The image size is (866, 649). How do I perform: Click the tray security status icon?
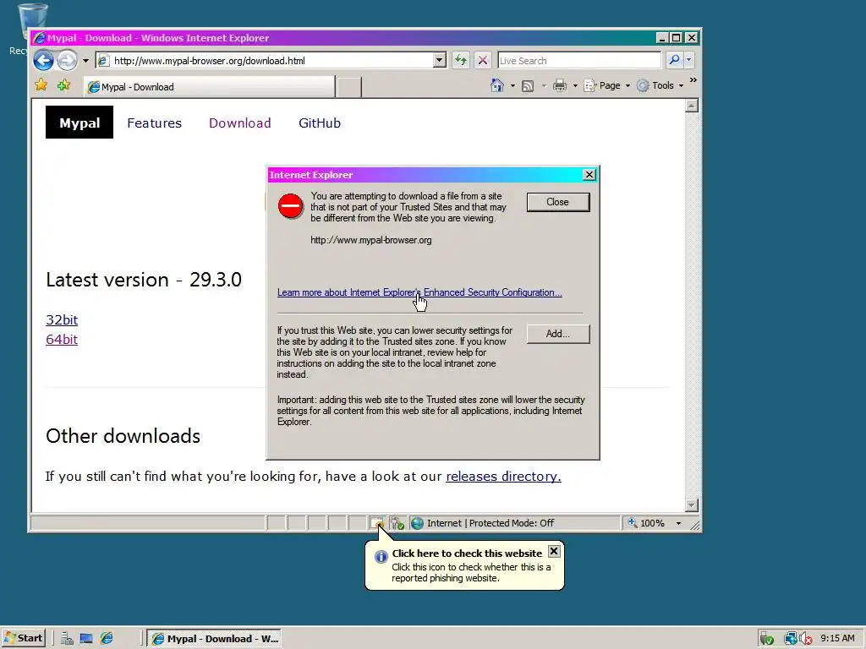point(766,639)
